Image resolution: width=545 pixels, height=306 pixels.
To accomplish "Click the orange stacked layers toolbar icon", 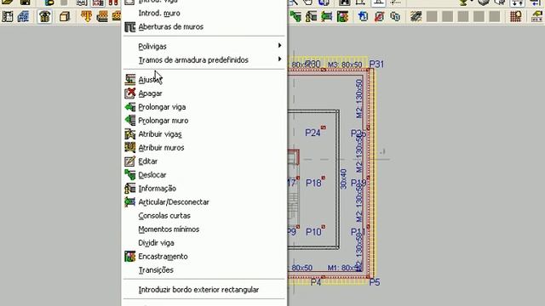I will [102, 16].
